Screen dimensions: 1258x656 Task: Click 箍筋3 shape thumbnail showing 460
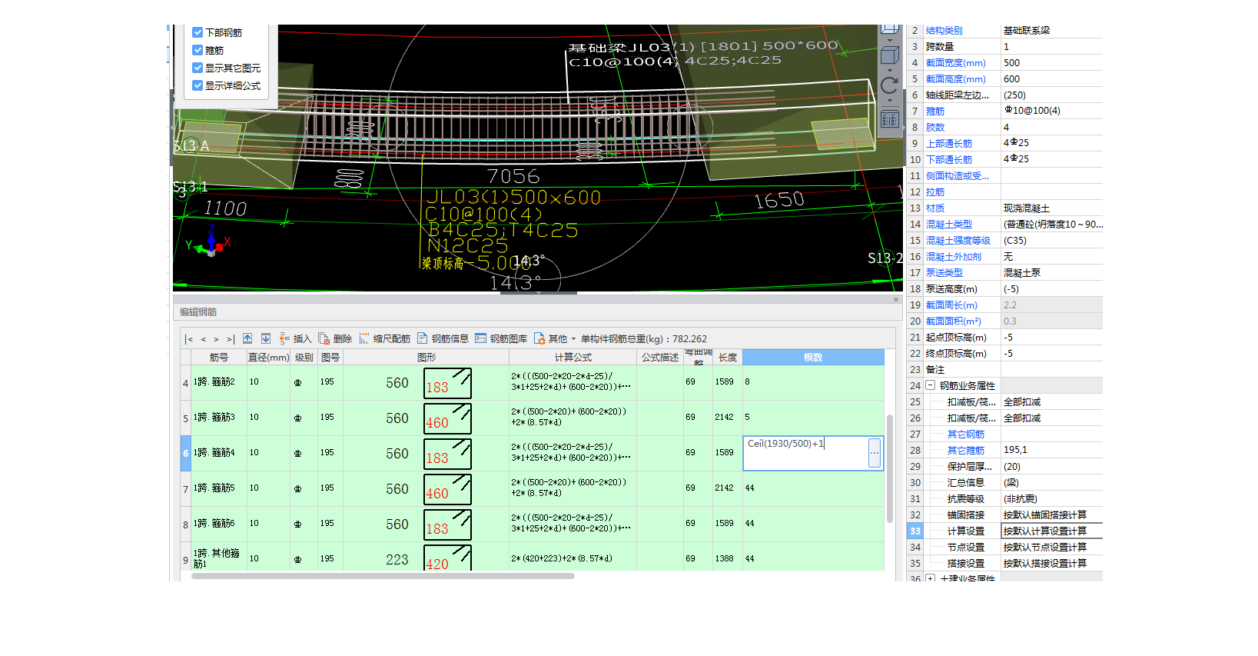[x=448, y=418]
